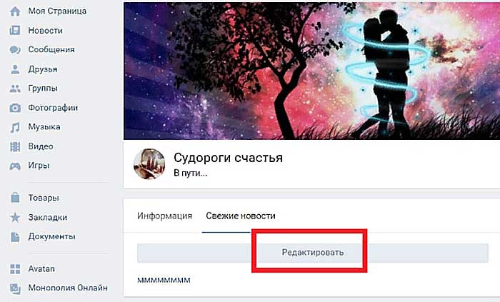This screenshot has width=500, height=302.
Task: Click the Сообщения chat bubble icon
Action: click(x=15, y=50)
